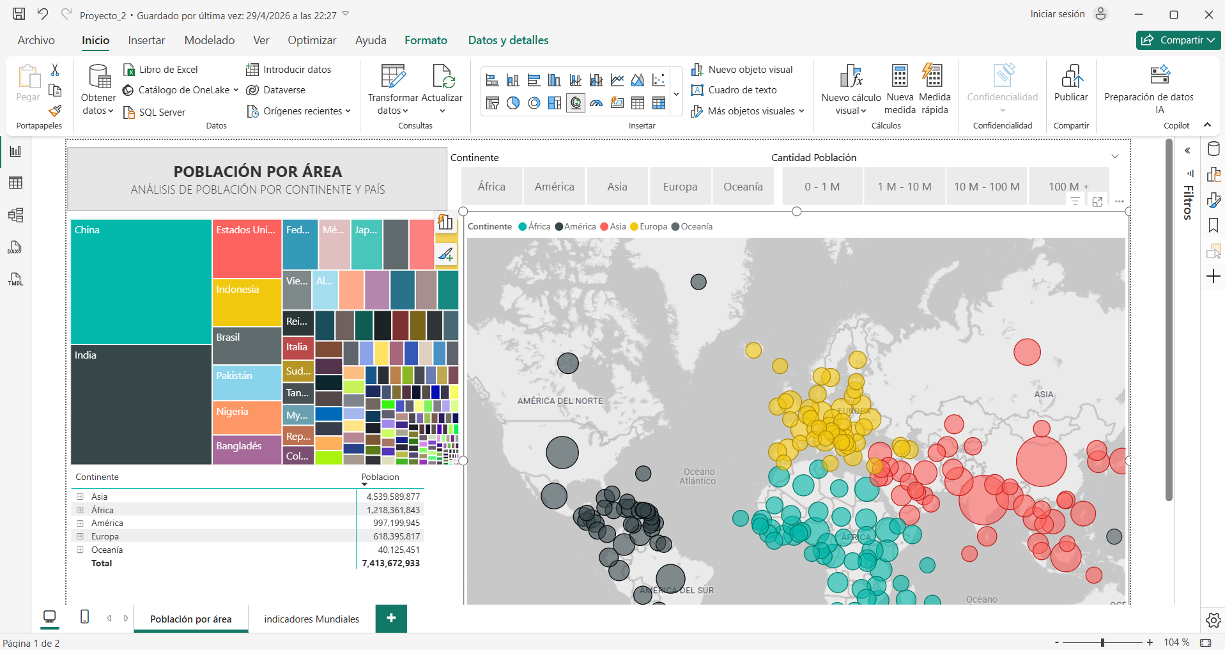Viewport: 1225px width, 650px height.
Task: Expand the Asia row in the table
Action: coord(81,497)
